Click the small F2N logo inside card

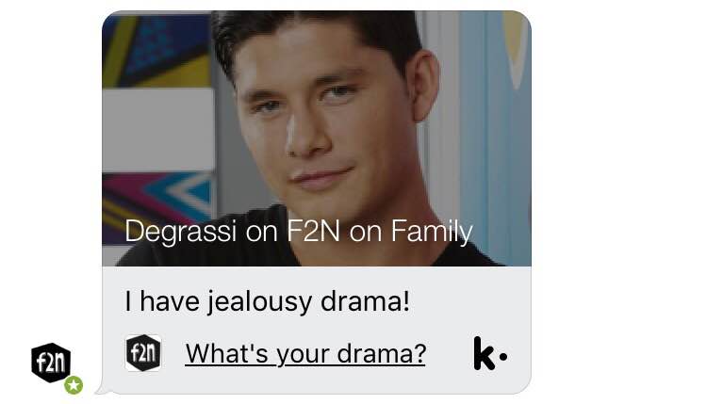coord(143,353)
